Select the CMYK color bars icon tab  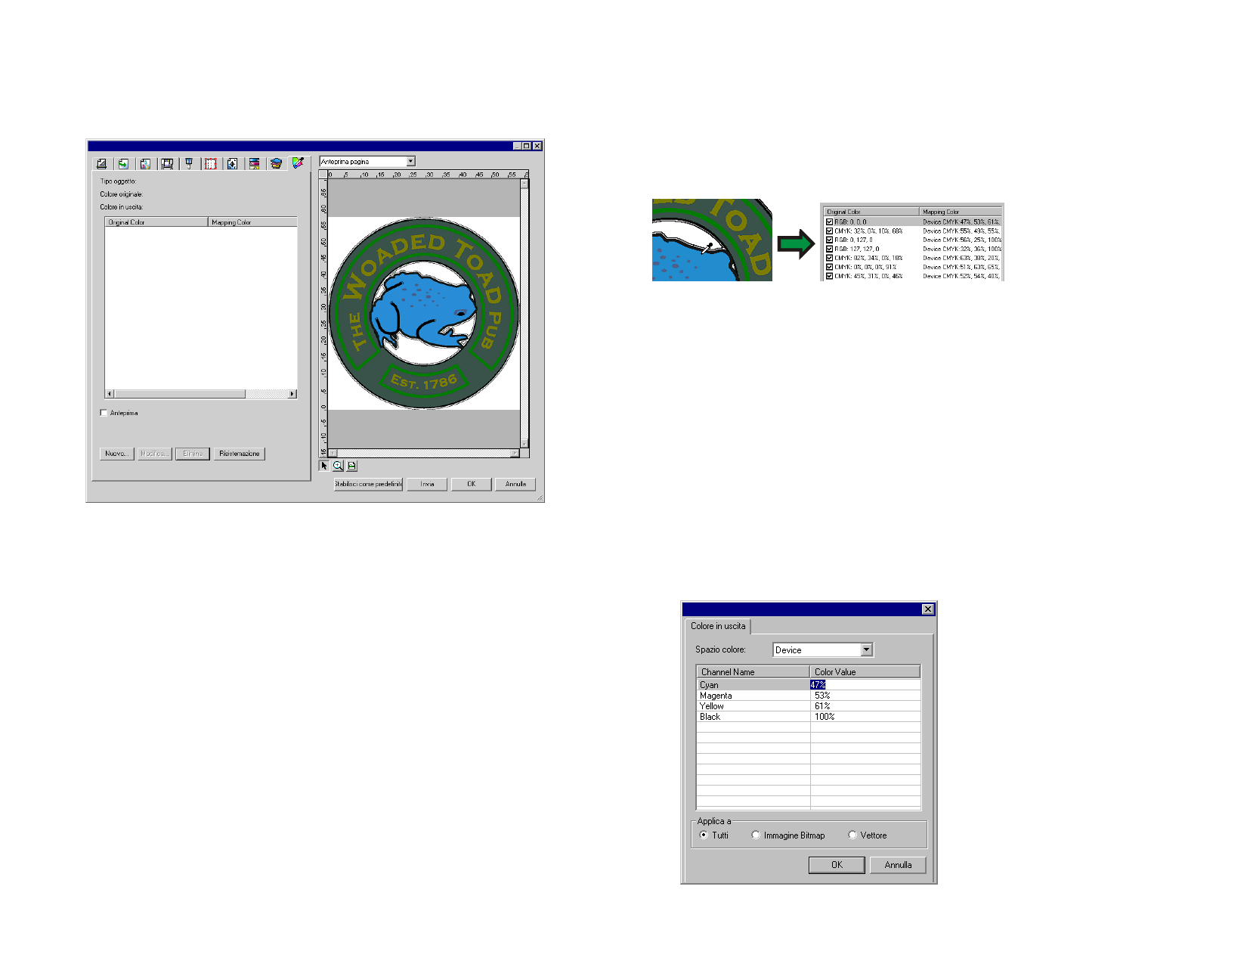tap(255, 163)
